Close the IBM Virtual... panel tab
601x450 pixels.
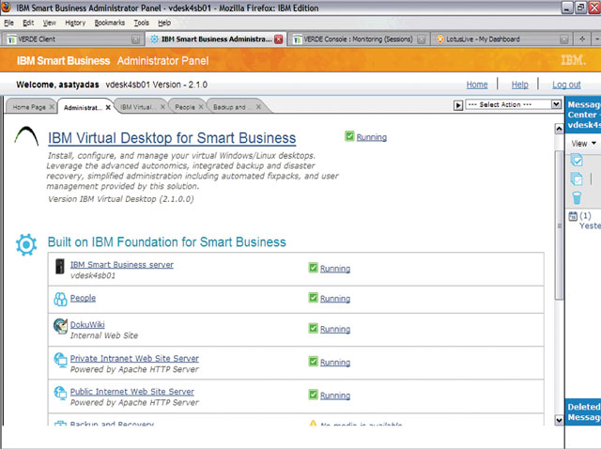(x=162, y=107)
